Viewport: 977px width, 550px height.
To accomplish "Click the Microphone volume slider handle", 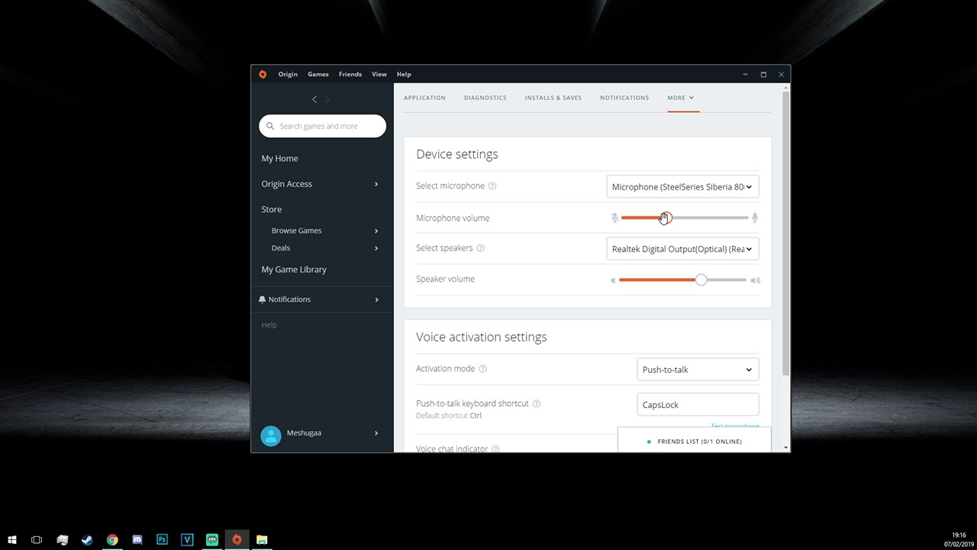I will point(666,218).
